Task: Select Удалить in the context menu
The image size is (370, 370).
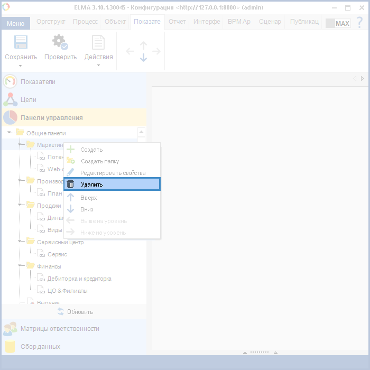Action: [112, 184]
